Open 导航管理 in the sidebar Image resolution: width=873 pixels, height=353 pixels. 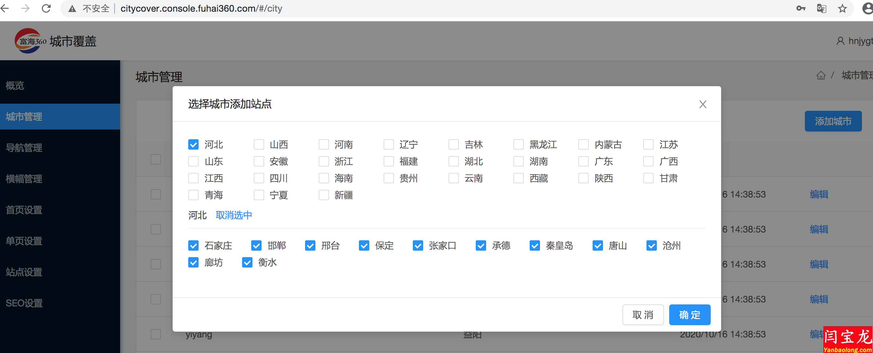pyautogui.click(x=24, y=147)
